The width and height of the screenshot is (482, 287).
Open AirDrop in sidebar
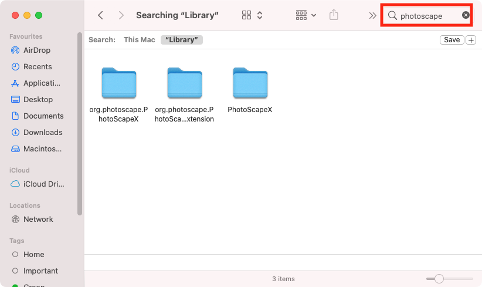click(x=38, y=50)
